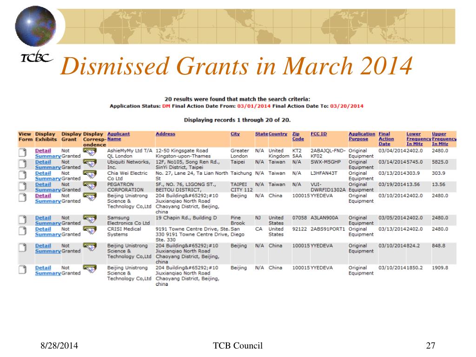Screen dimensions: 476x357
Task: Open Detail link for Beijing Unistrong 1850.2 row
Action: coord(43,268)
